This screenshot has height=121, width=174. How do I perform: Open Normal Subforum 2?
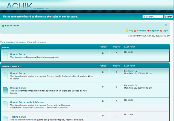[59, 107]
